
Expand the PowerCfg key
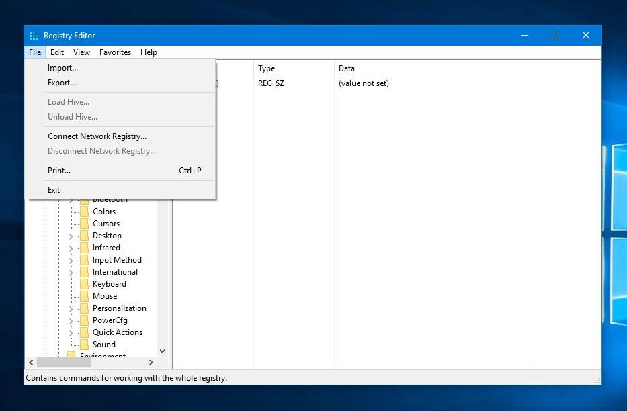point(71,321)
